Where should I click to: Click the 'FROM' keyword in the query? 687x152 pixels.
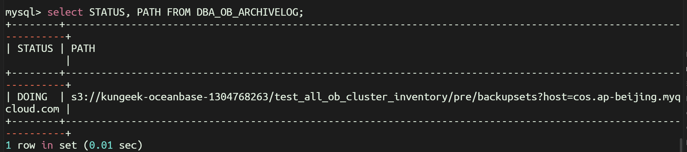point(179,12)
